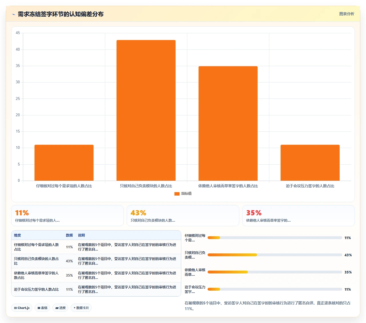Viewport: 366px width, 323px height.
Task: Click the 说明 column header
Action: pos(81,235)
